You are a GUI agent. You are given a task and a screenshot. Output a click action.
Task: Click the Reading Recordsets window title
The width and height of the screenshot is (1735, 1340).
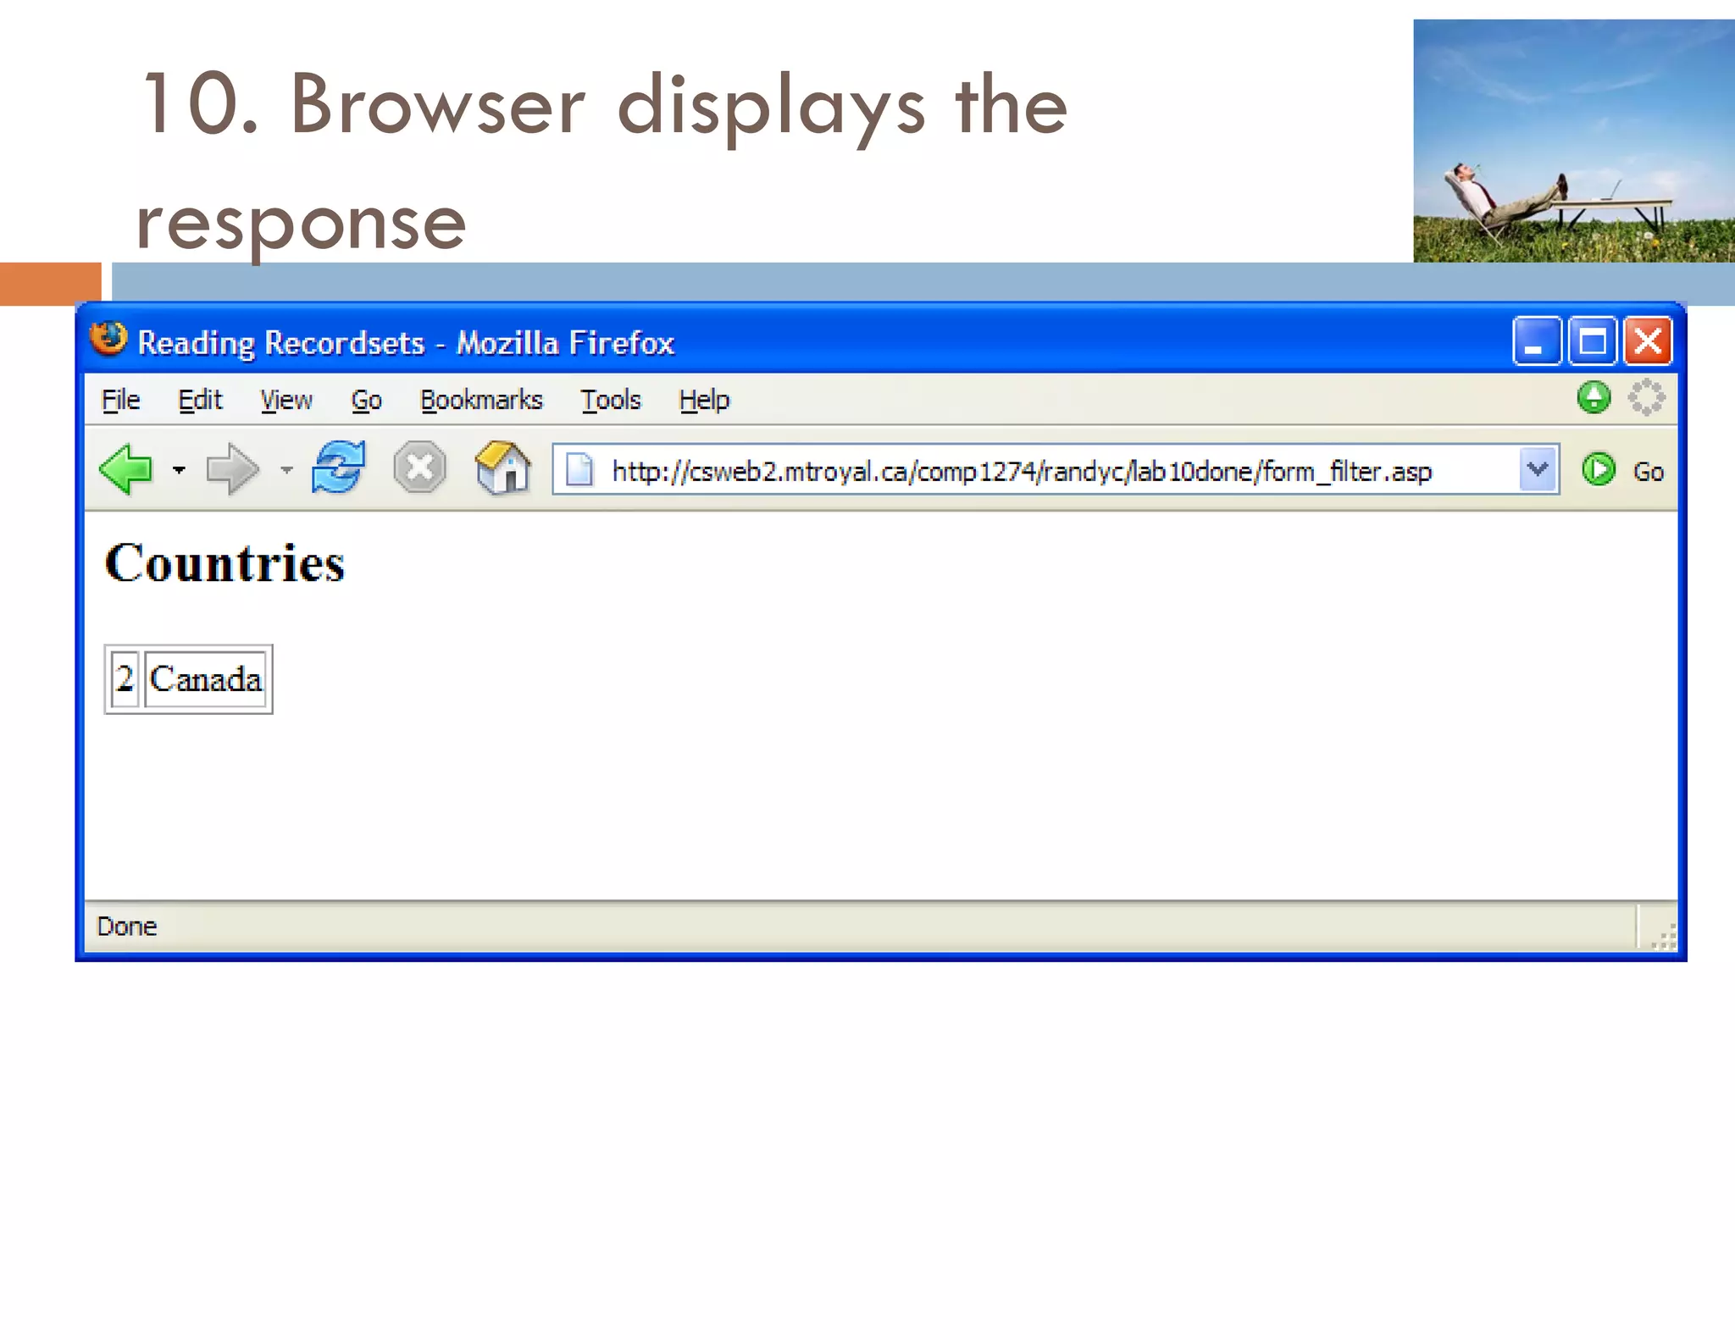coord(406,343)
